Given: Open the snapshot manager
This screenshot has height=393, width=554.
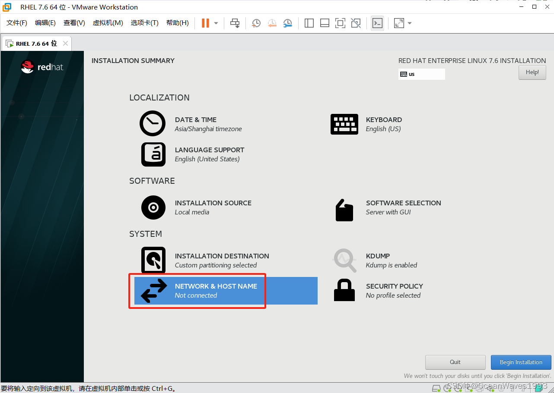Looking at the screenshot, I should [x=287, y=23].
